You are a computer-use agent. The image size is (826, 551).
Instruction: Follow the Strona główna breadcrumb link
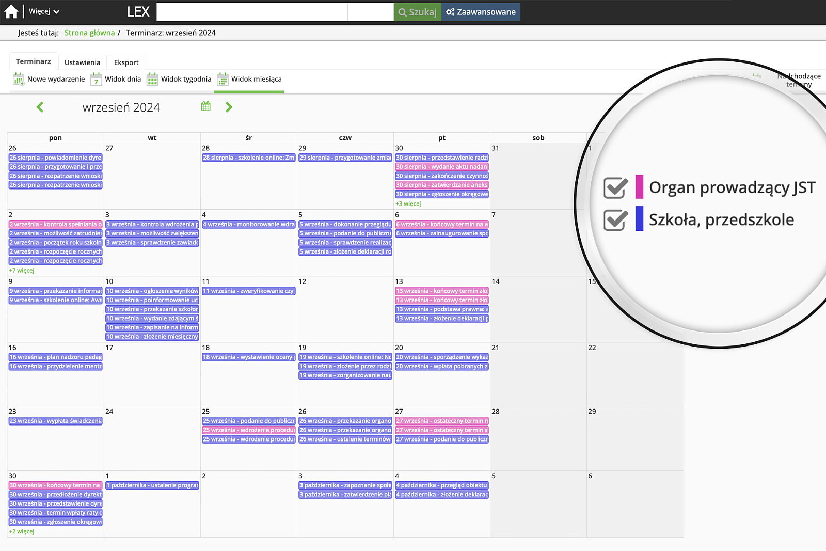coord(89,33)
